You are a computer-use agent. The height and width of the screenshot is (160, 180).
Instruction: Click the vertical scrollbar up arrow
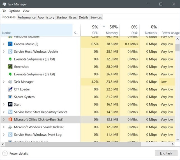(x=177, y=39)
